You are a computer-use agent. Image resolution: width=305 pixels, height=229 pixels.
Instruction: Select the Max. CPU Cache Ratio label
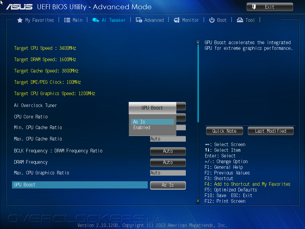[x=38, y=139]
